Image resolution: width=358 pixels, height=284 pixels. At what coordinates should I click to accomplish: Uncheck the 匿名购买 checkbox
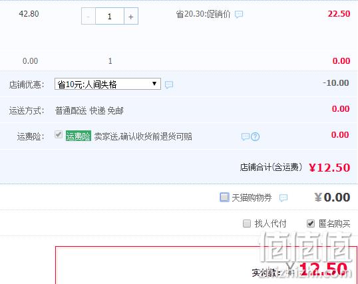pos(311,223)
